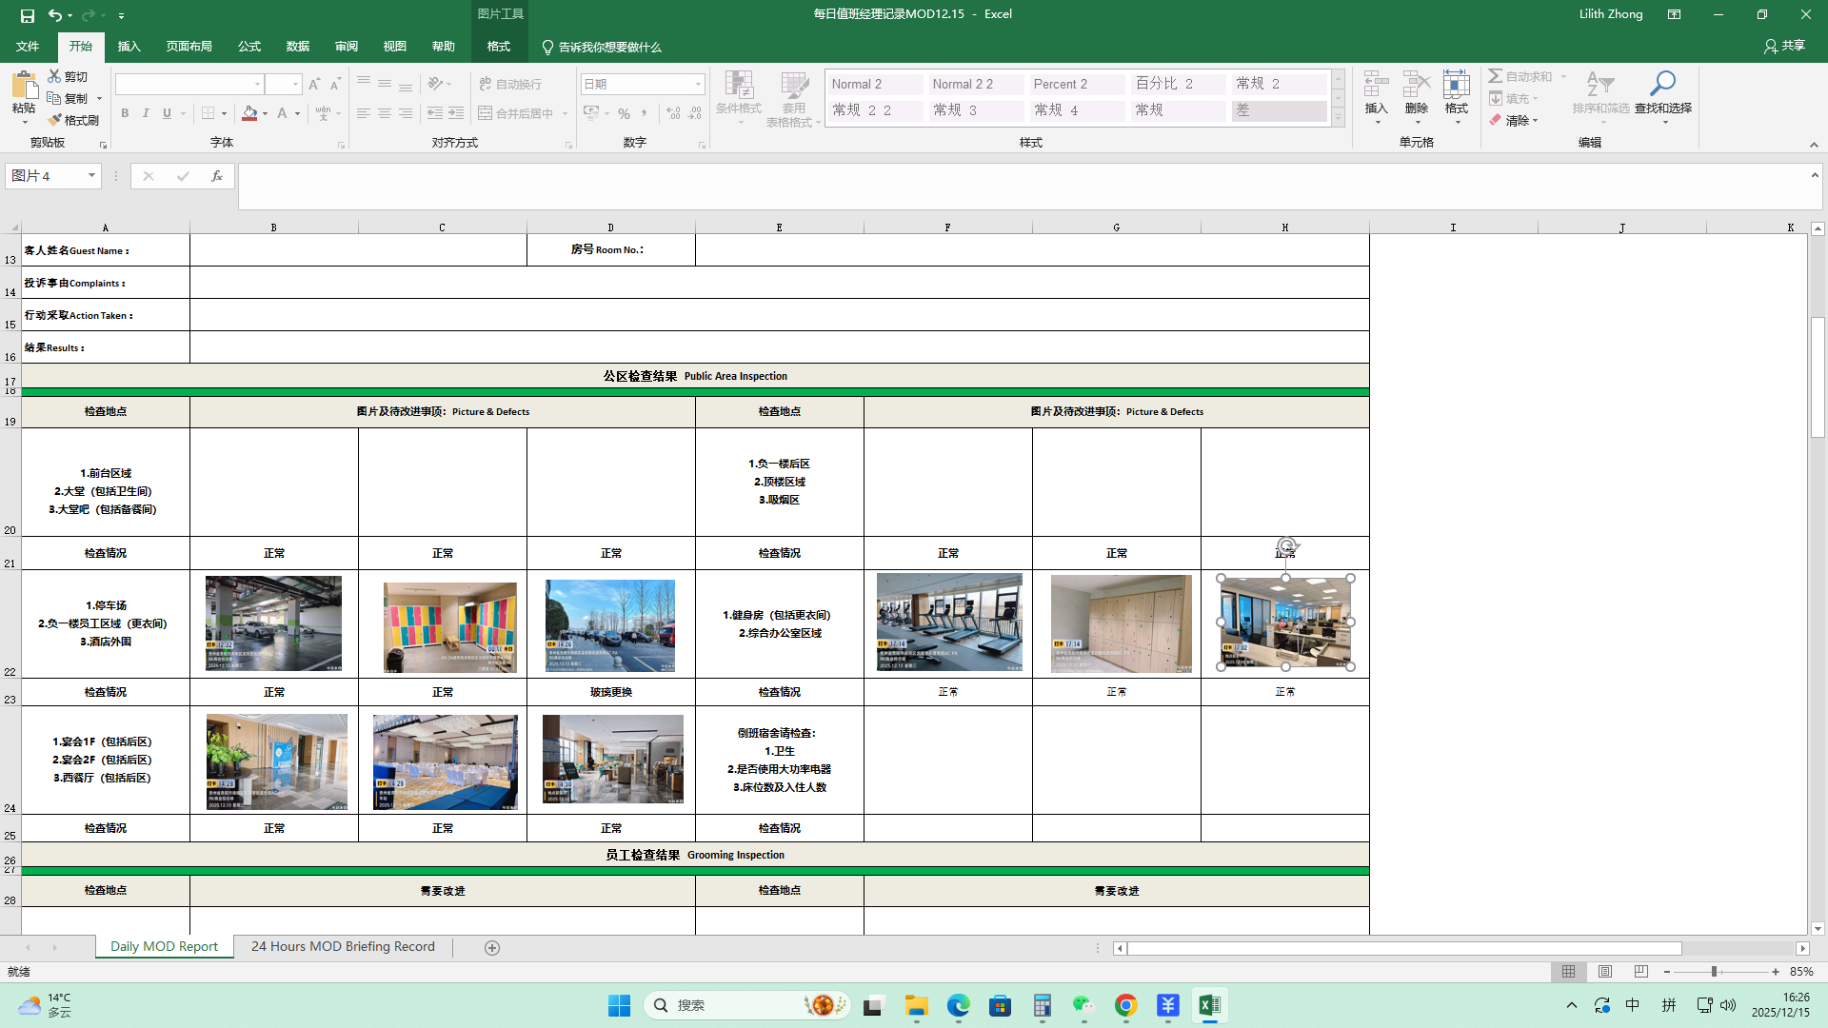This screenshot has width=1828, height=1028.
Task: Toggle Italic formatting
Action: (x=146, y=113)
